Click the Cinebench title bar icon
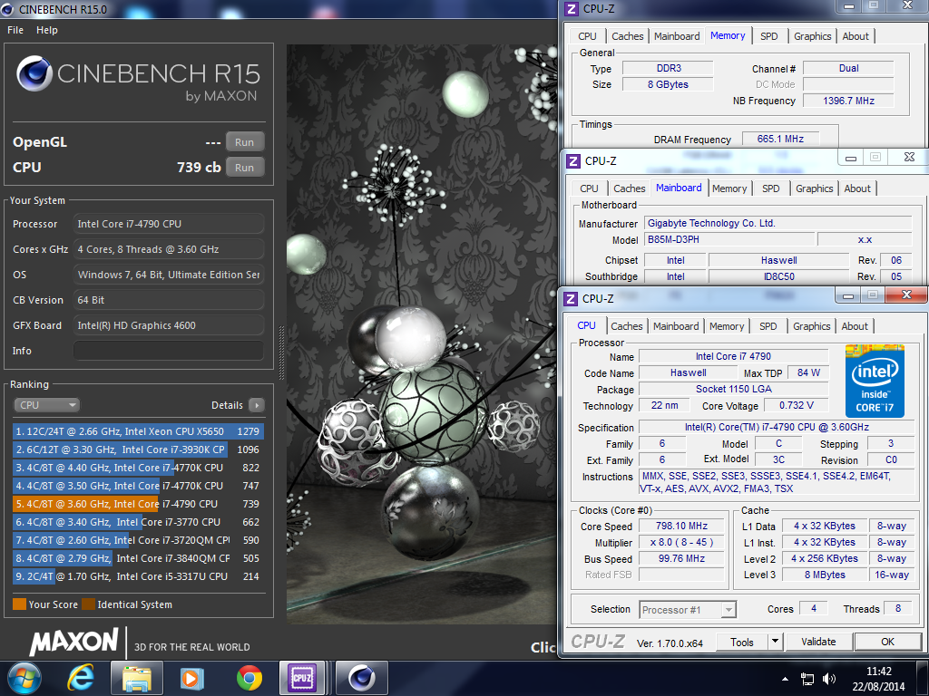Image resolution: width=929 pixels, height=696 pixels. 7,9
